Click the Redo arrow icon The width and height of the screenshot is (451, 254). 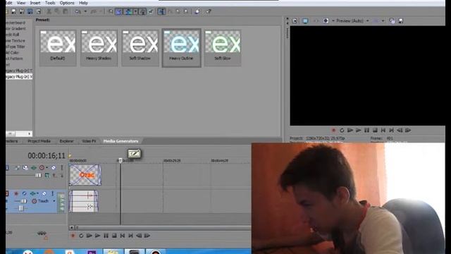coord(94,11)
